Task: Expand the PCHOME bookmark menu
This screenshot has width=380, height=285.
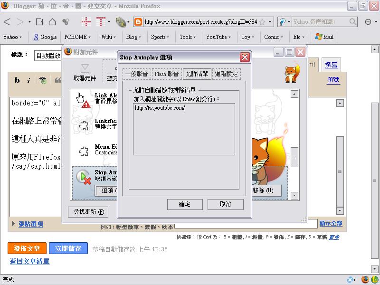Action: point(77,37)
